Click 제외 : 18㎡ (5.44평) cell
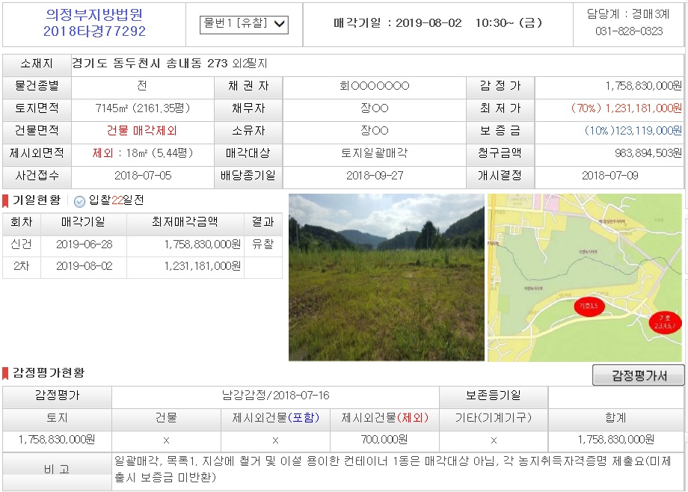Screen dimensions: 688x492 pyautogui.click(x=143, y=153)
